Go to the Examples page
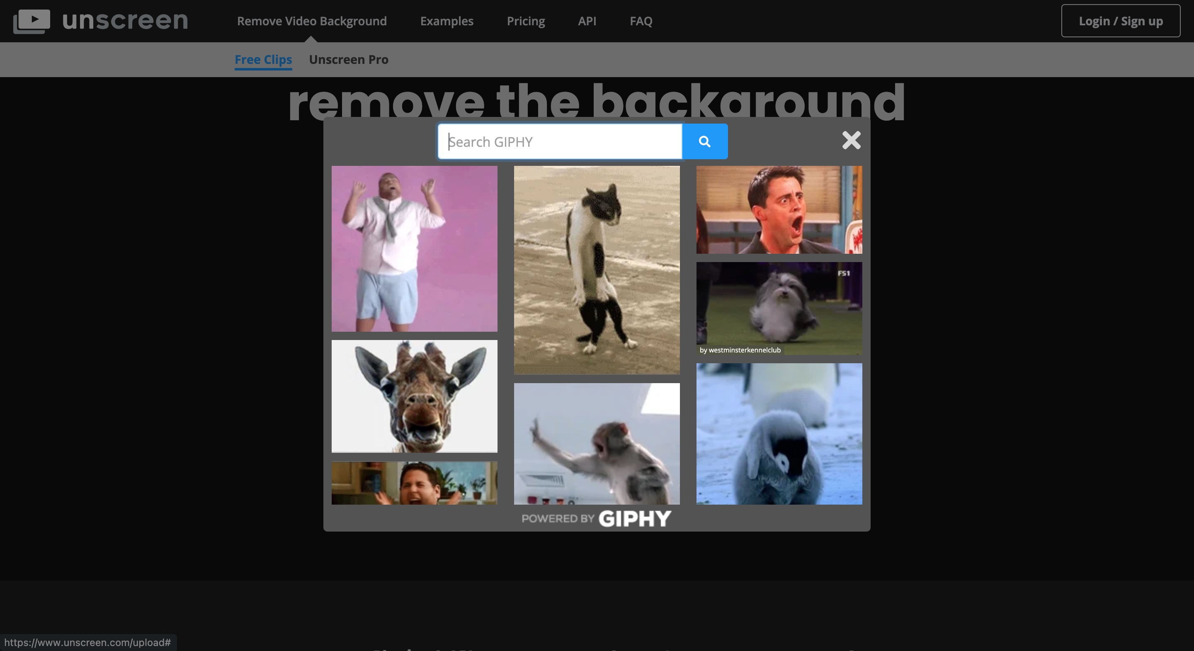This screenshot has height=651, width=1194. pyautogui.click(x=447, y=21)
